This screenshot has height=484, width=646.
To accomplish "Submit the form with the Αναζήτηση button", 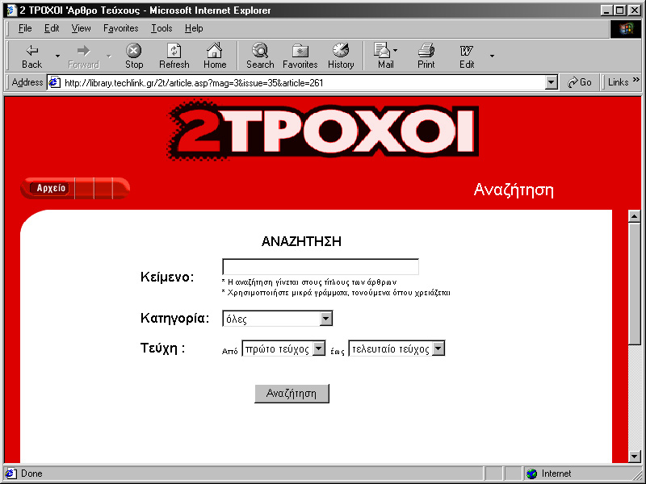I will (292, 394).
